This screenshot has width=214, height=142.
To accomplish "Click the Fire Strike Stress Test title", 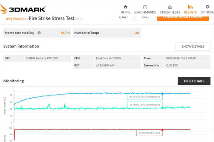I will click(52, 18).
